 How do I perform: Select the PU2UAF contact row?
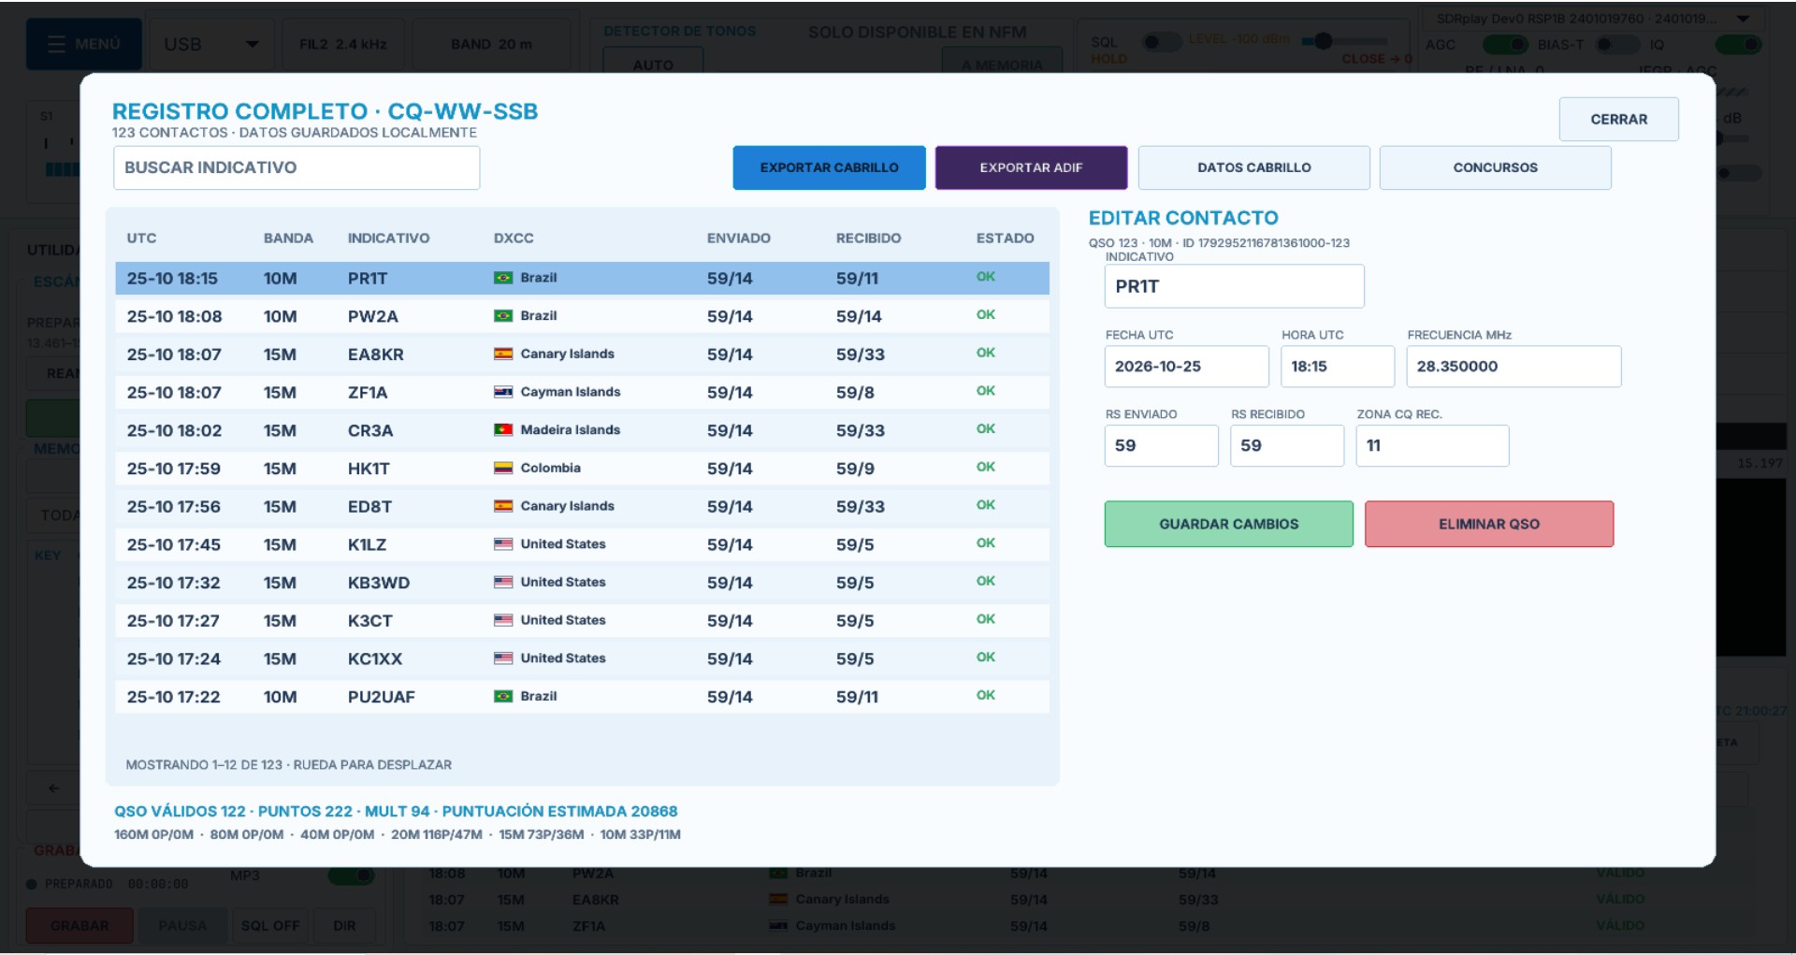[x=582, y=697]
